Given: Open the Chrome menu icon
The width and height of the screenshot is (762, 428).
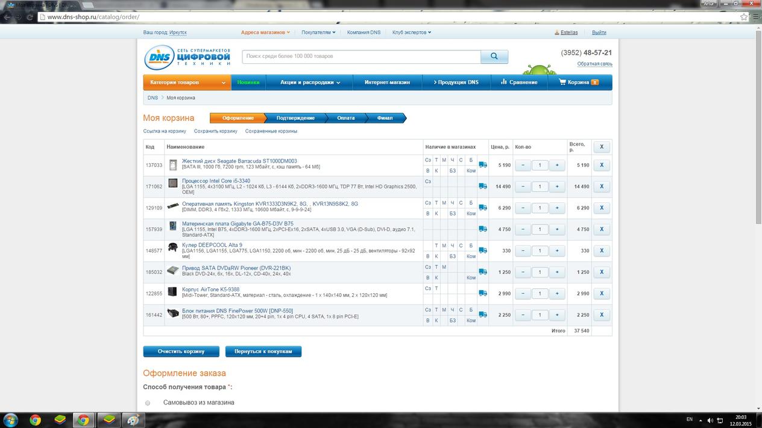Looking at the screenshot, I should 755,17.
